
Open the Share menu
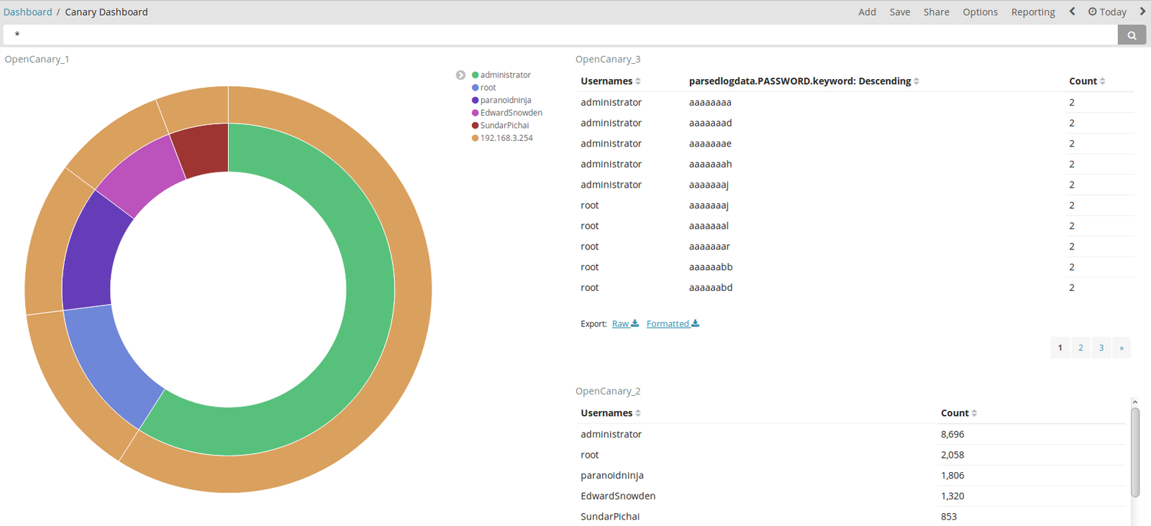(x=936, y=11)
